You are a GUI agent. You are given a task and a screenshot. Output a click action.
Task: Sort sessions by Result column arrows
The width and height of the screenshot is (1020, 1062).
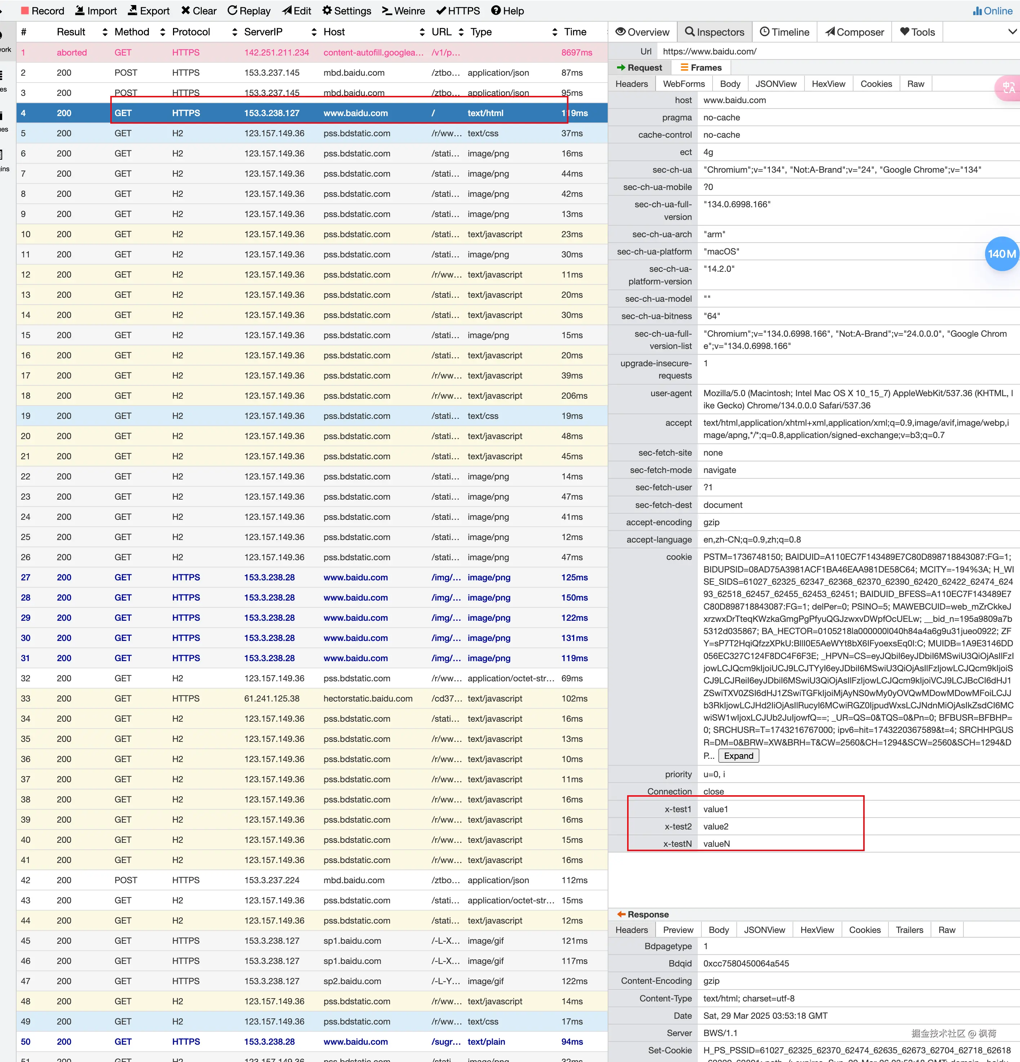point(105,32)
